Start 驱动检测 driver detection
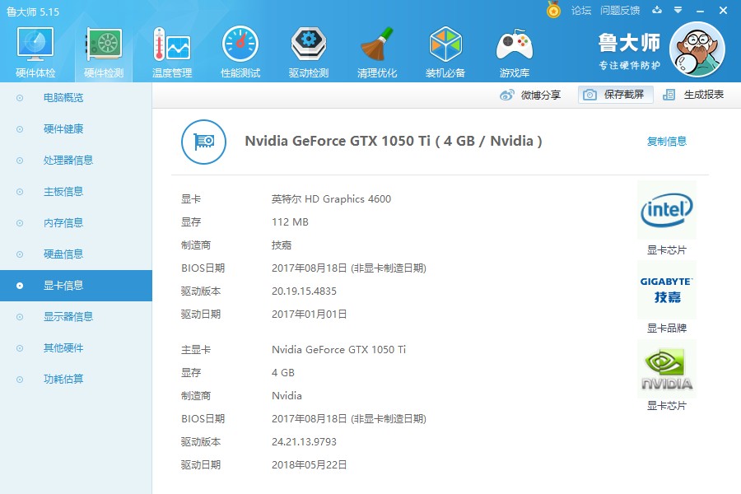 click(x=308, y=49)
